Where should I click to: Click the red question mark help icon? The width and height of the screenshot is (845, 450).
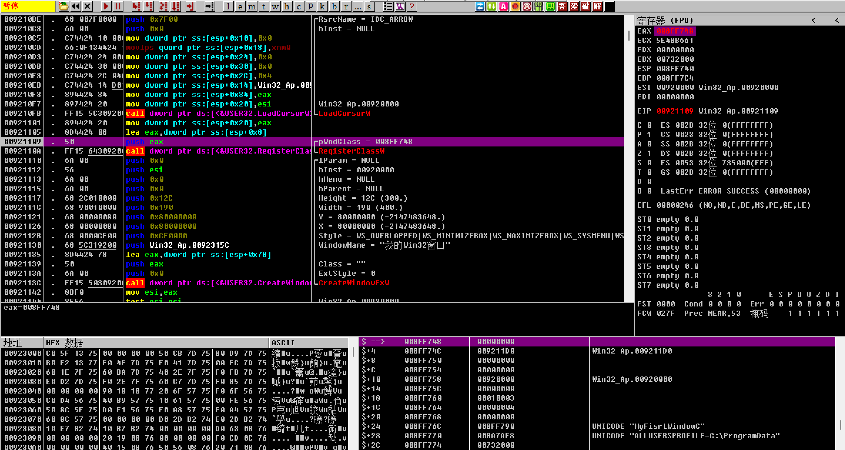[x=412, y=6]
